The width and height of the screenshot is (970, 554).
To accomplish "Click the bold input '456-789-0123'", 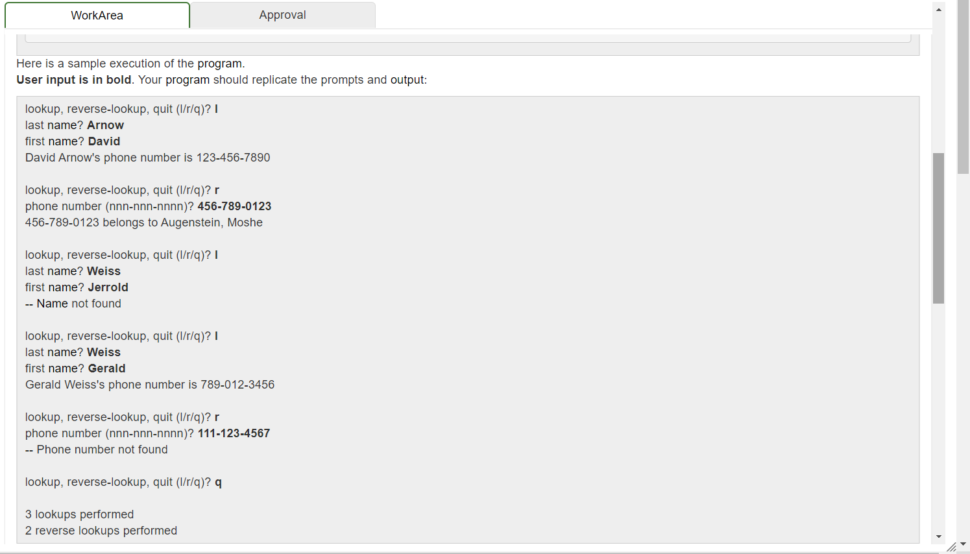I will coord(234,206).
